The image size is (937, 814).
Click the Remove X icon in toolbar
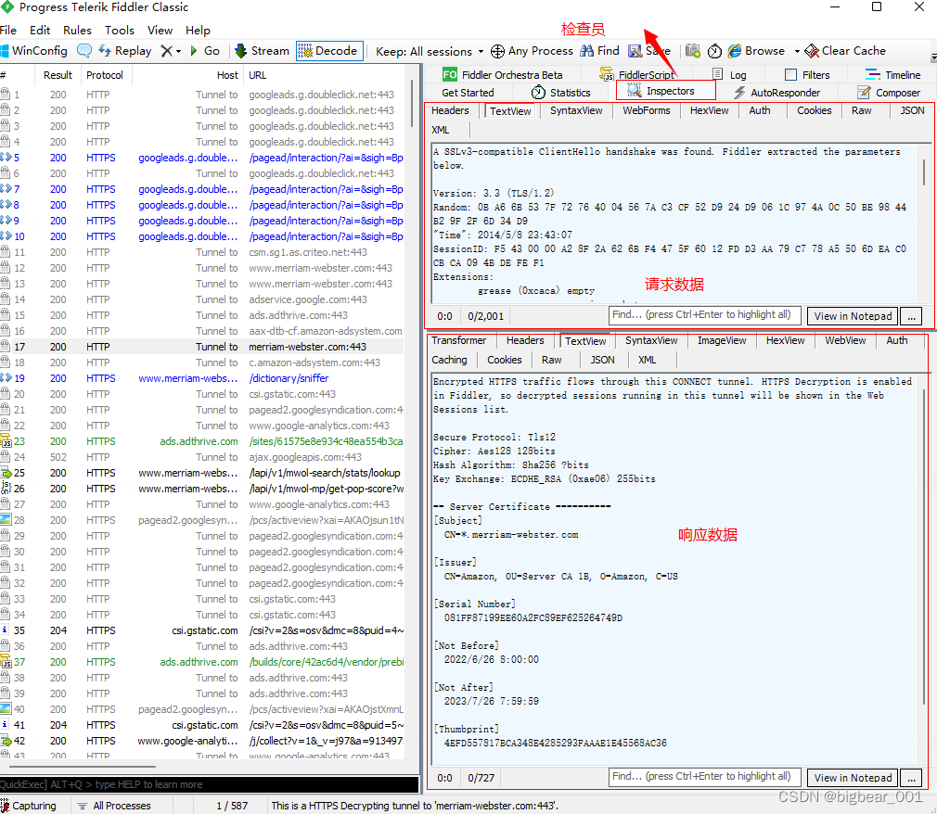pos(167,51)
